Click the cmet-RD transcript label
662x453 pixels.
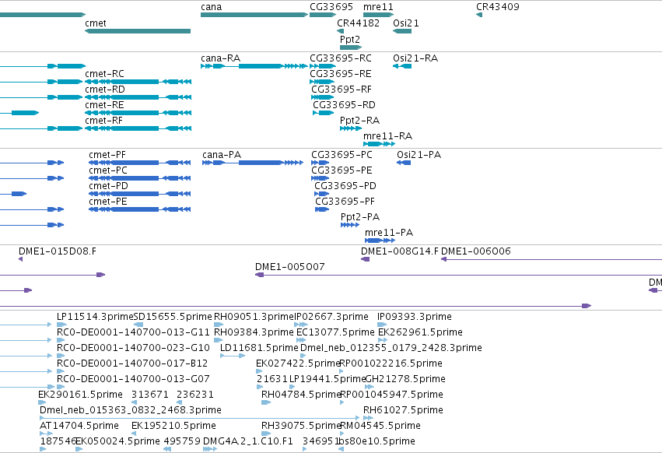point(105,90)
